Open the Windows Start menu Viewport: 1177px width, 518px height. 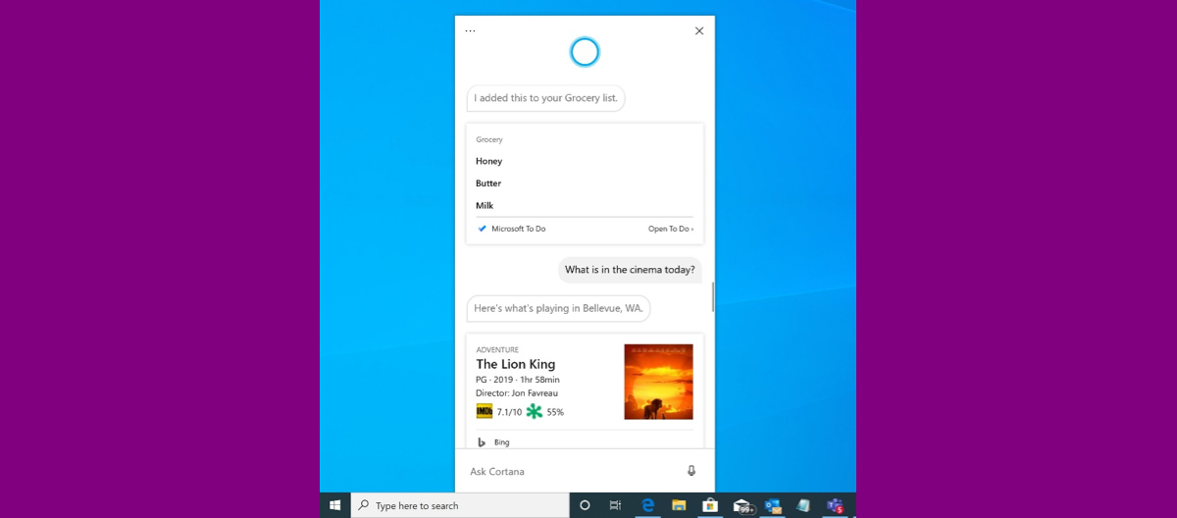click(x=335, y=505)
